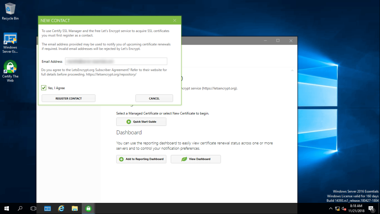Click the Register Contact button
380x214 pixels.
[68, 98]
